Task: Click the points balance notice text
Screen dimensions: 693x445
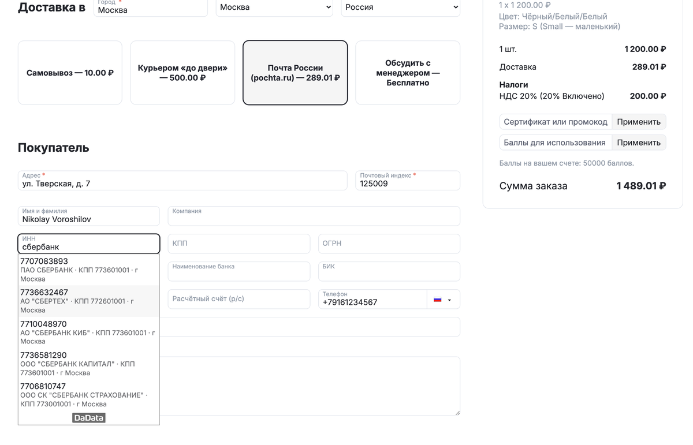Action: tap(567, 163)
